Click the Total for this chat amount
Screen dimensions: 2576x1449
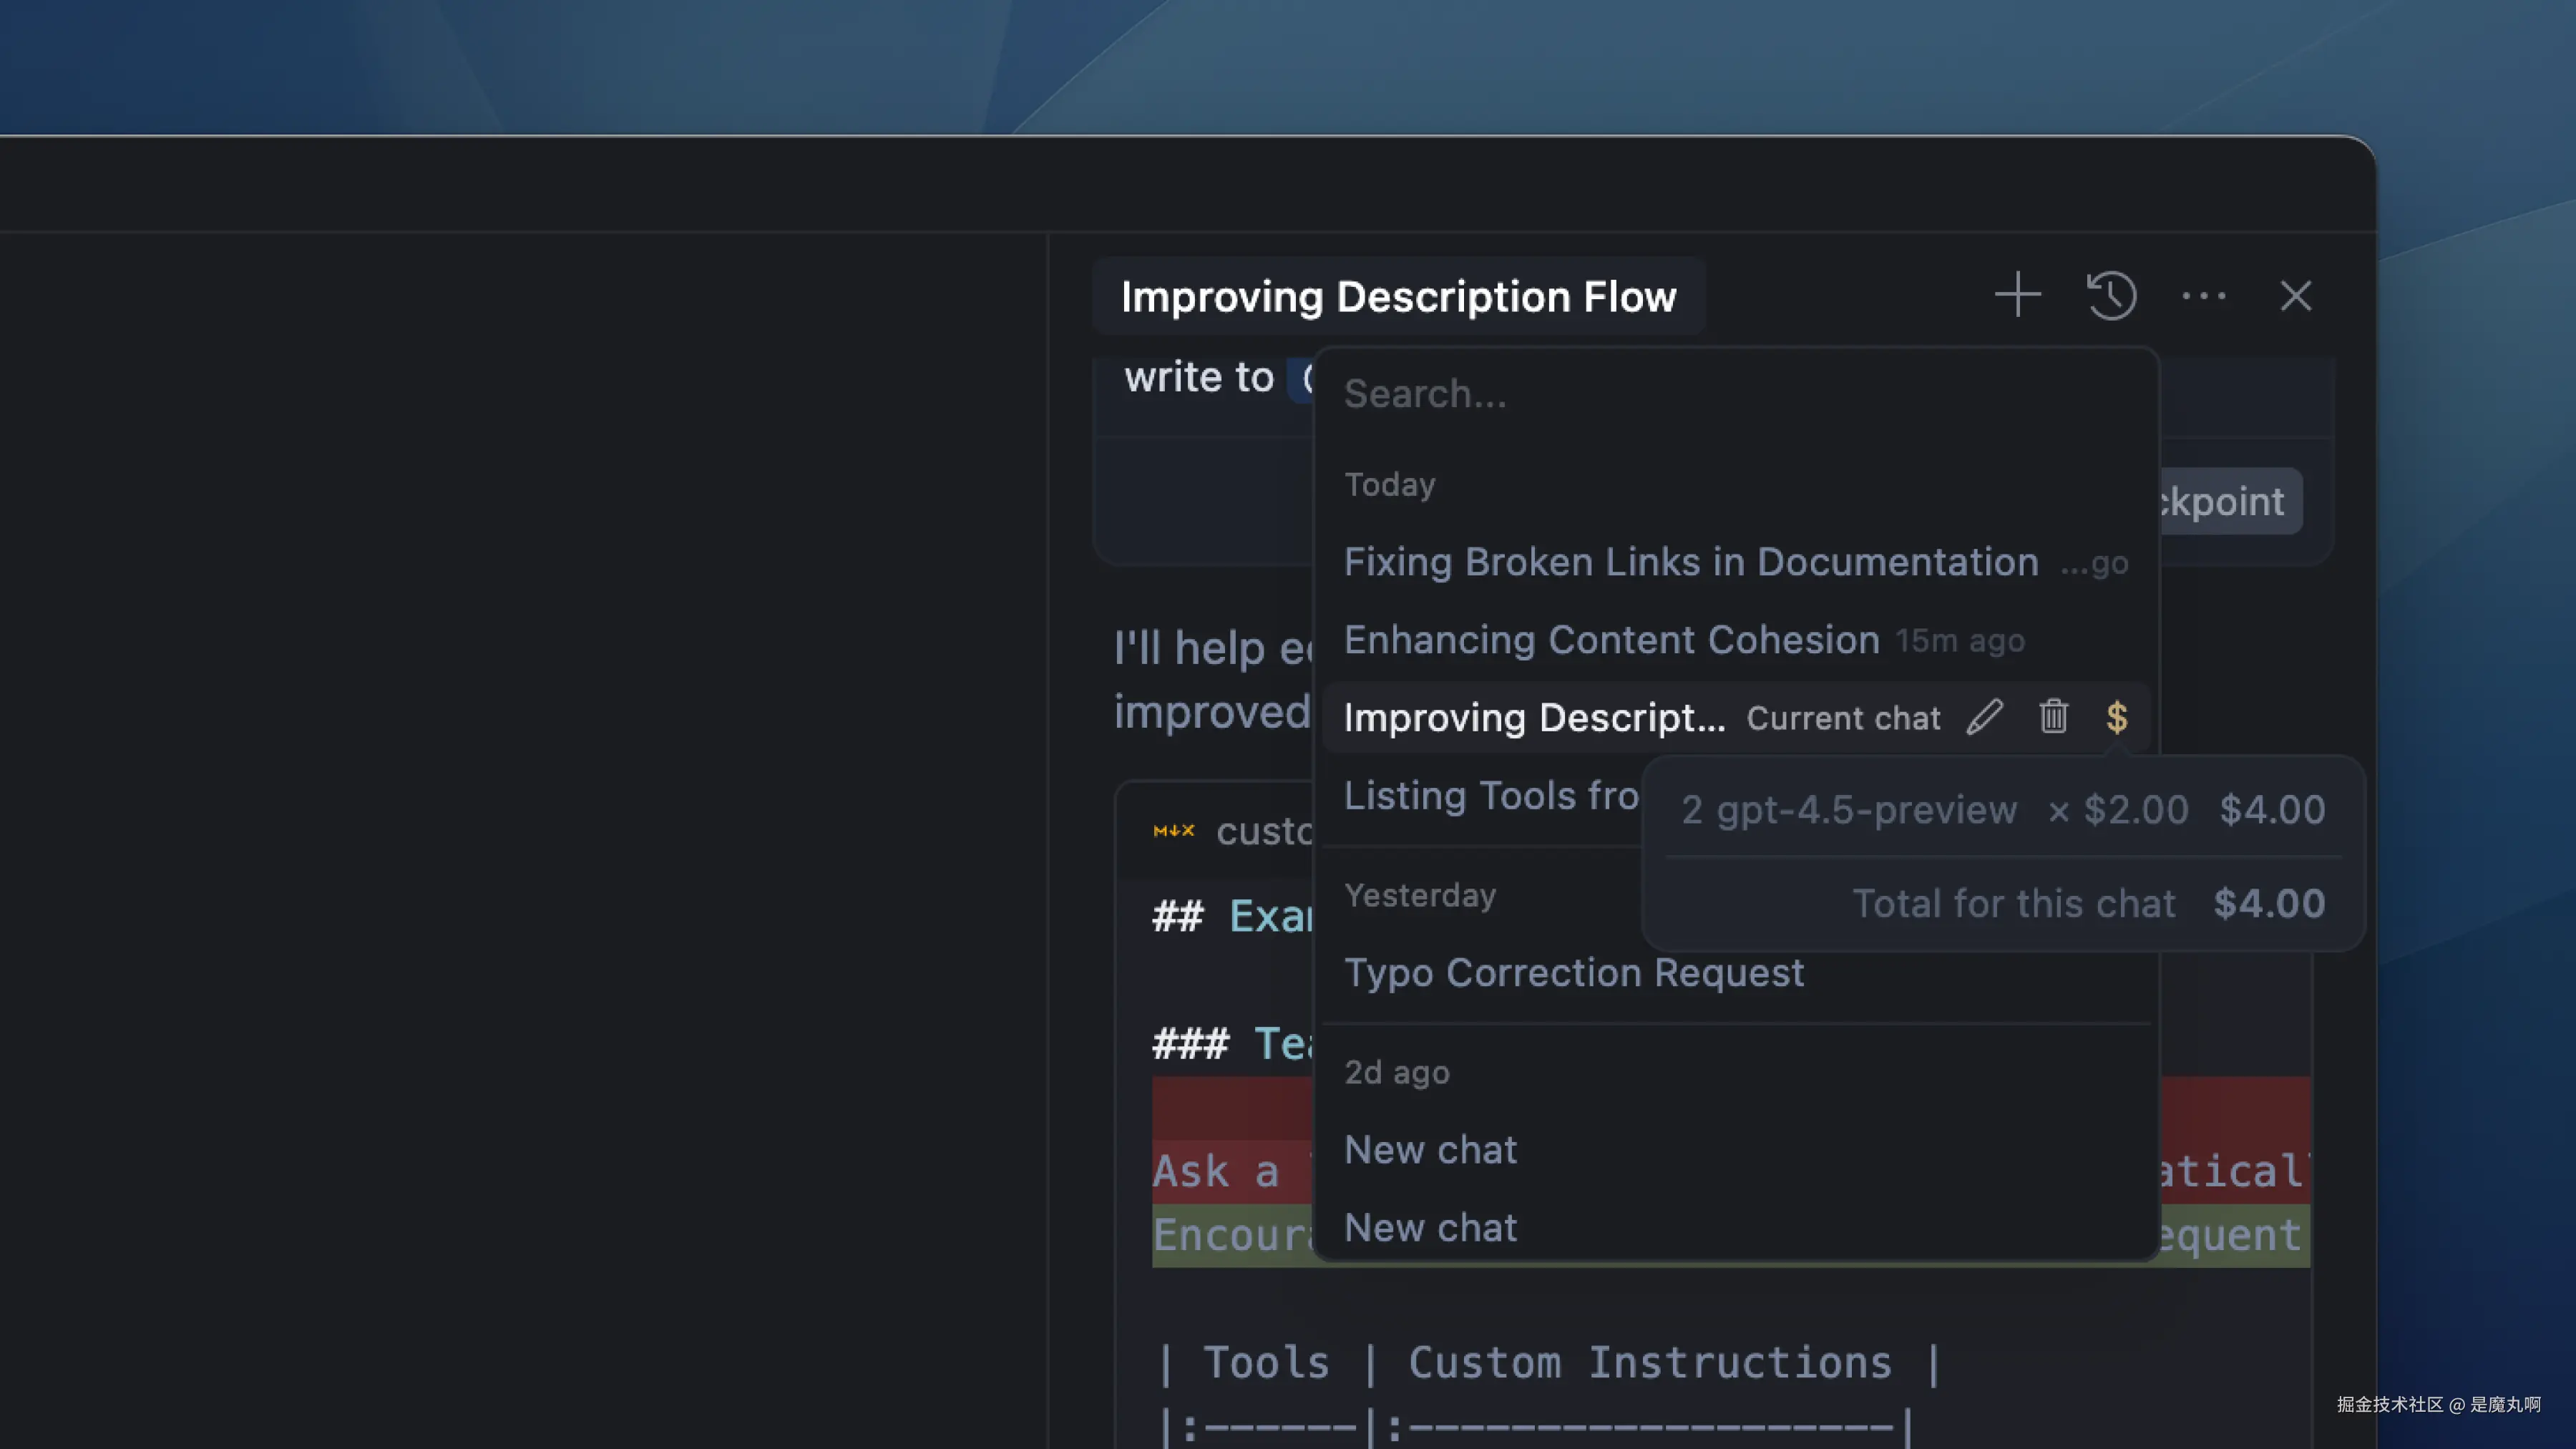(2269, 904)
